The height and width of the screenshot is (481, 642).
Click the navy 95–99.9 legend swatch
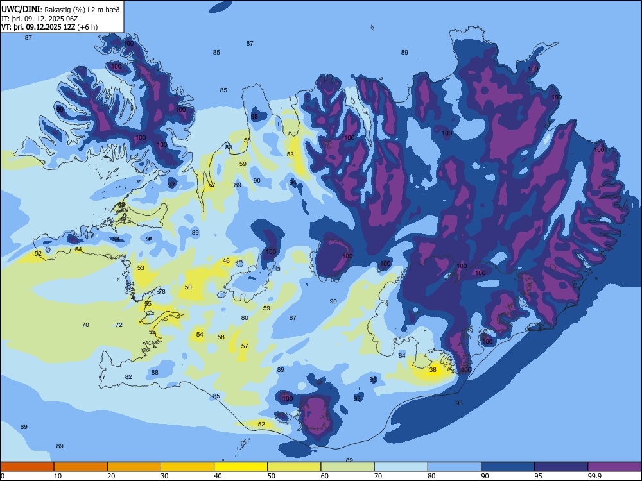click(561, 467)
